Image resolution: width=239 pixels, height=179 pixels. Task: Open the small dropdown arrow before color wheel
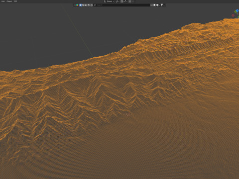click(x=75, y=5)
